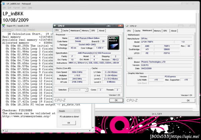
Task: Click the Ln 1, Col 9 status entry
Action: click(157, 114)
